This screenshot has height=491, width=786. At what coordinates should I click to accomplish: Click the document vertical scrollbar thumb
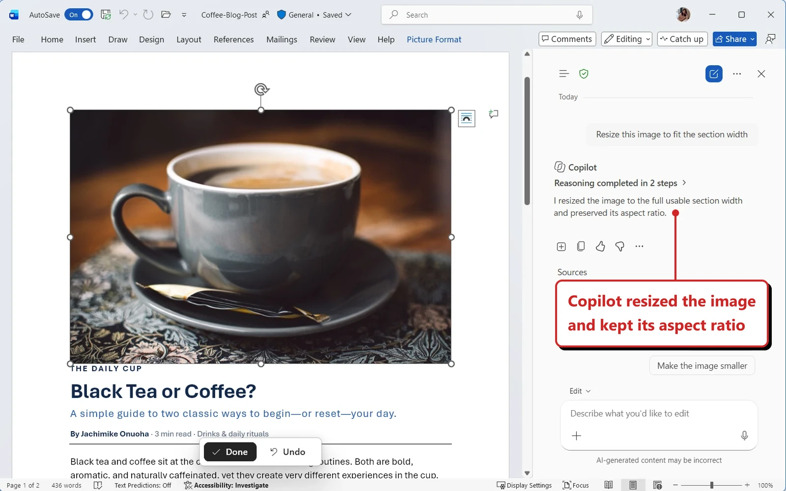point(527,141)
